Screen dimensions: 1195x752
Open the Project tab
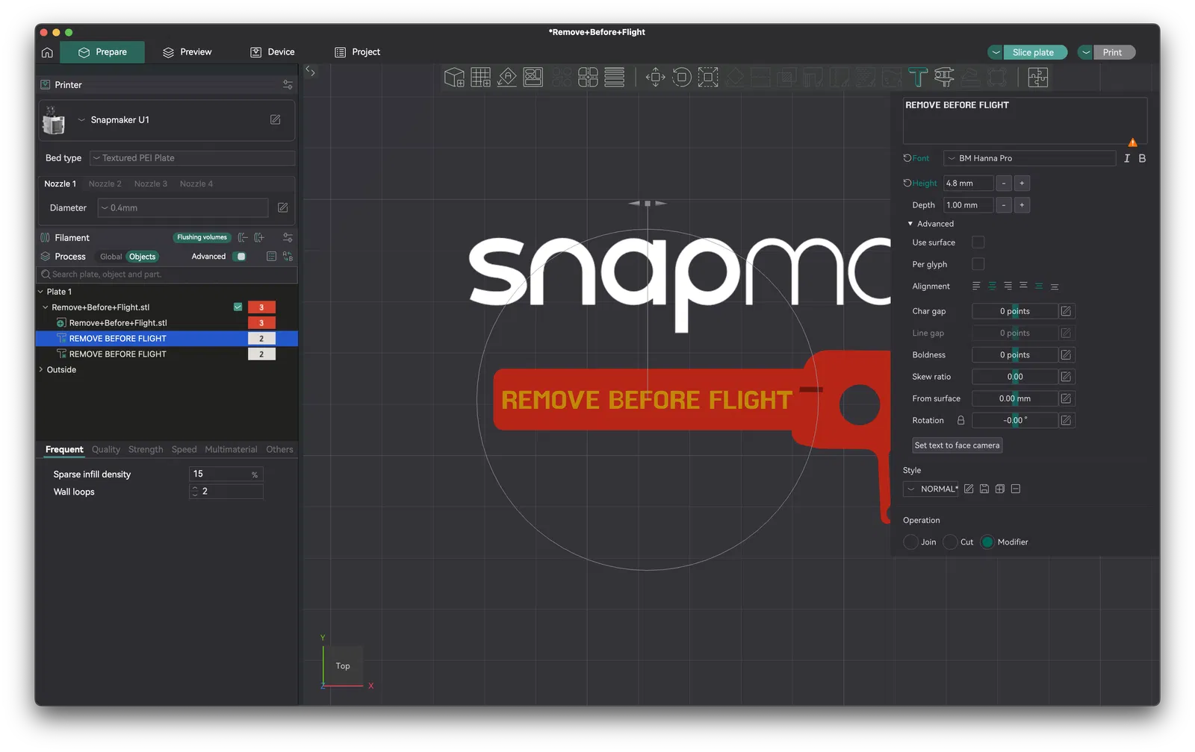pyautogui.click(x=358, y=52)
